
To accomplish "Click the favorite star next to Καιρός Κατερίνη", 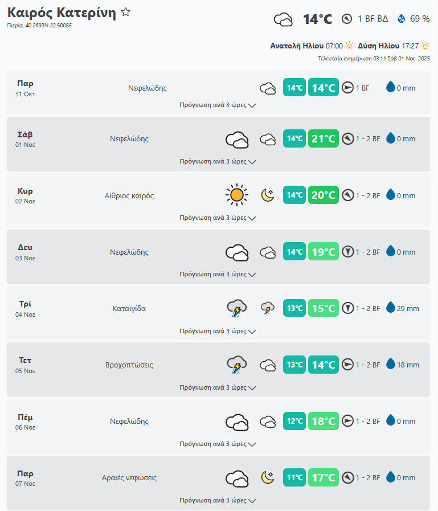I will click(x=126, y=12).
